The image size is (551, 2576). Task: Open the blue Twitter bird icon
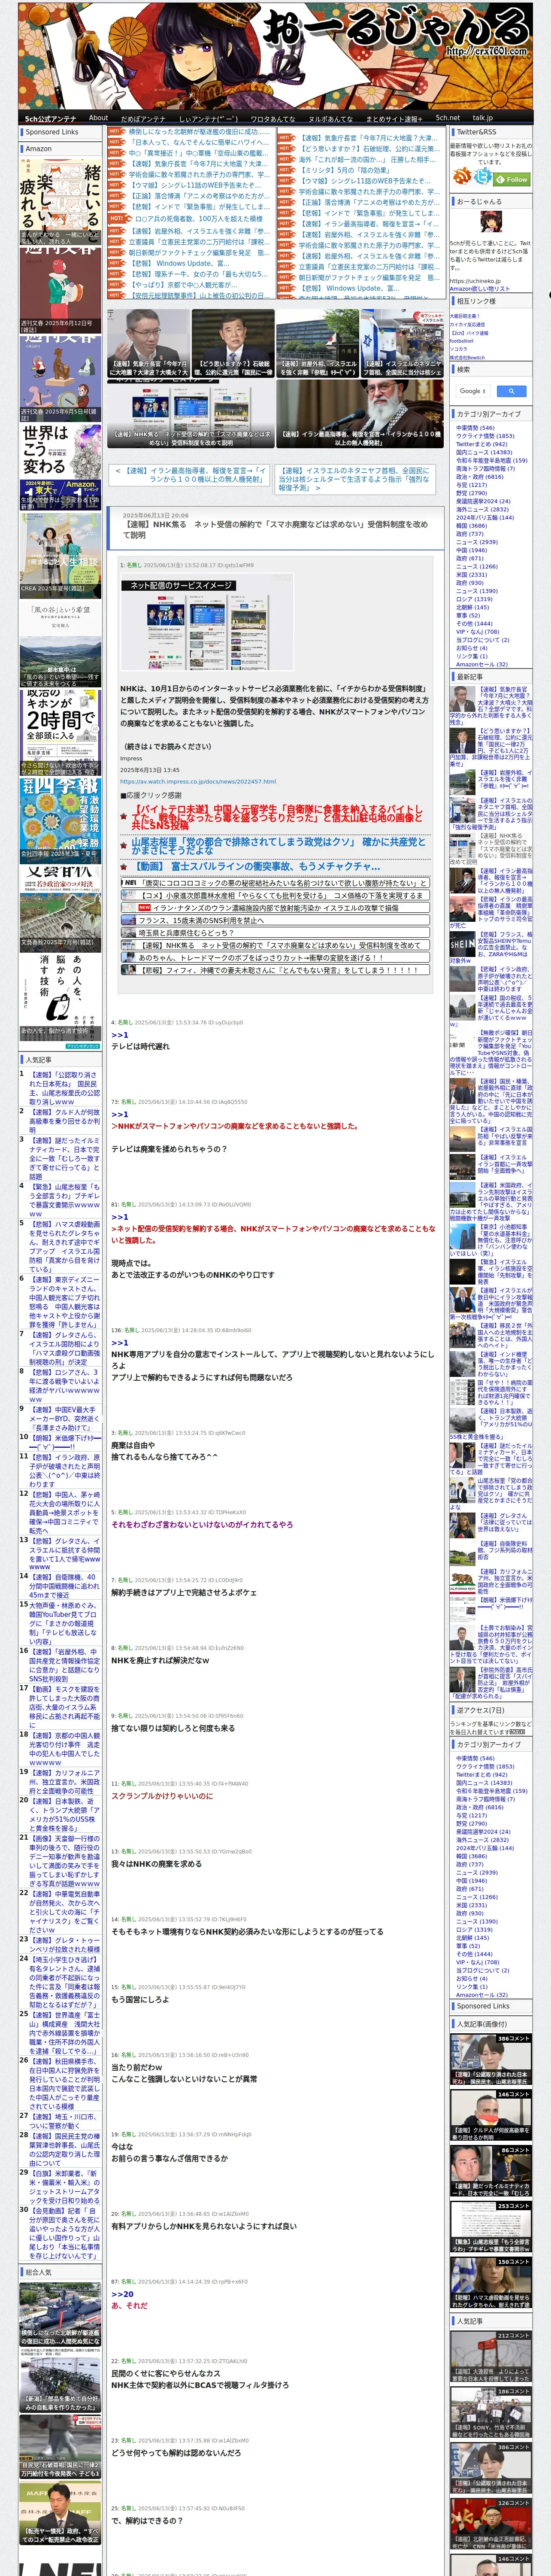pos(484,176)
